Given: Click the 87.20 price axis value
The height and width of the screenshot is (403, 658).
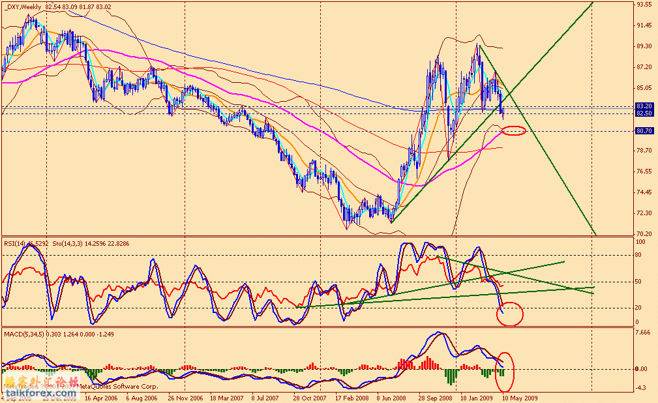Looking at the screenshot, I should point(644,67).
